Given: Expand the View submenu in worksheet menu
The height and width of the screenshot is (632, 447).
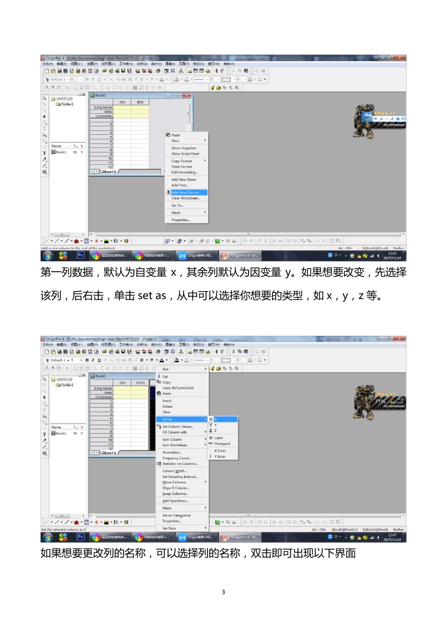Looking at the screenshot, I should 186,141.
